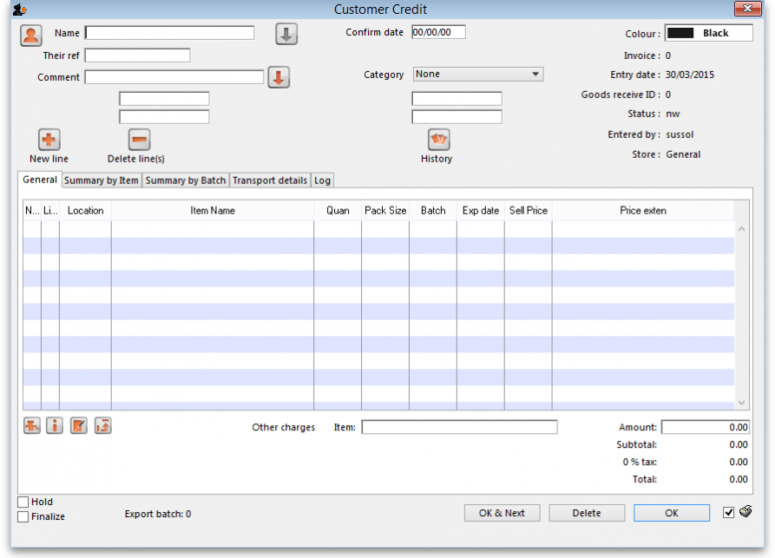Open the Transport details tab

click(270, 181)
